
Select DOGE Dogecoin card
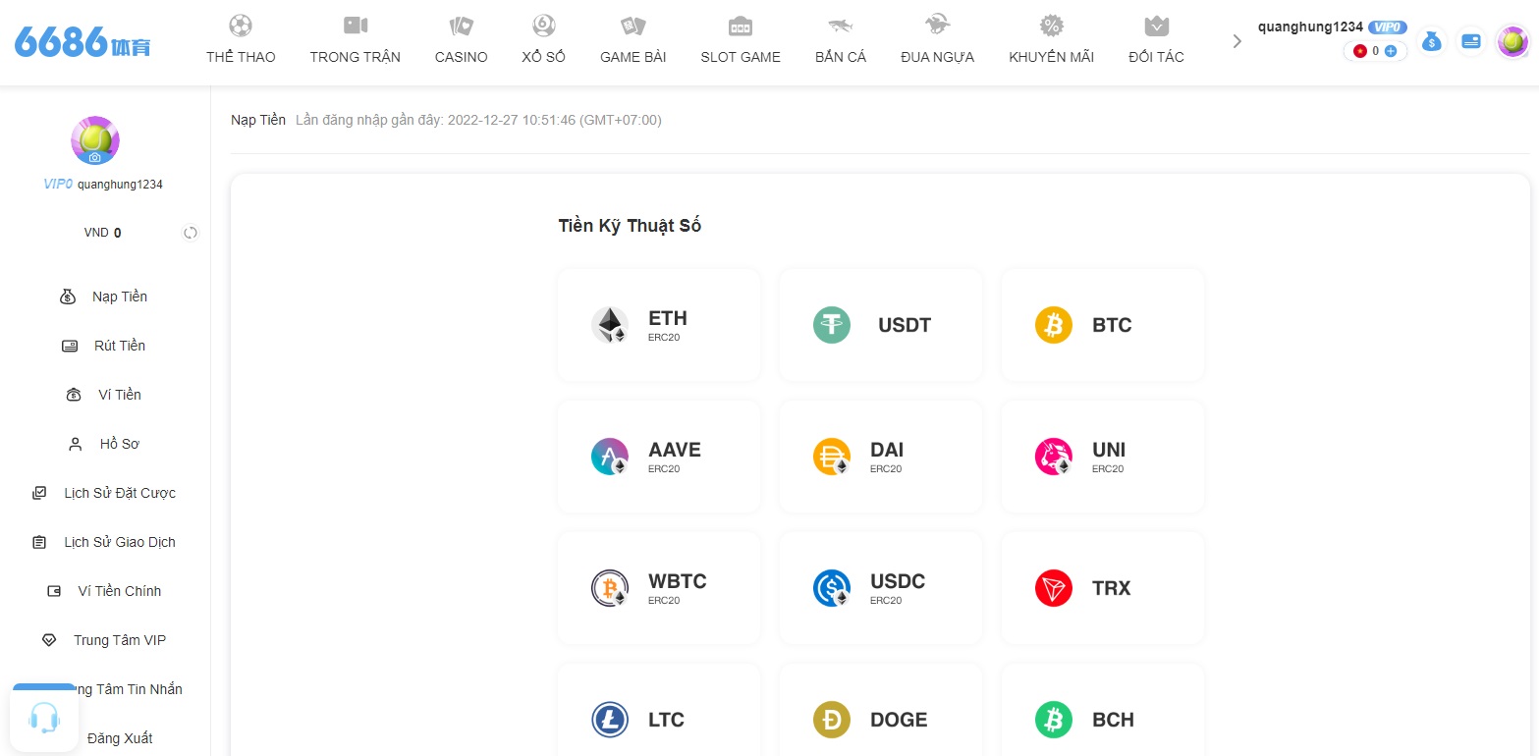[x=881, y=710]
